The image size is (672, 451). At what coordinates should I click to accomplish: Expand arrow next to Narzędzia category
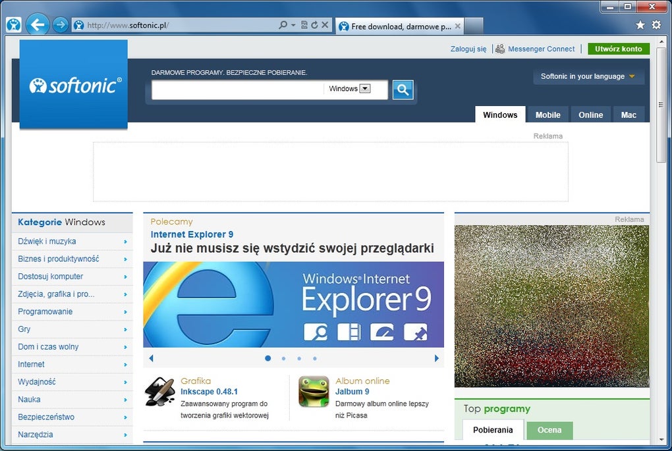[125, 435]
